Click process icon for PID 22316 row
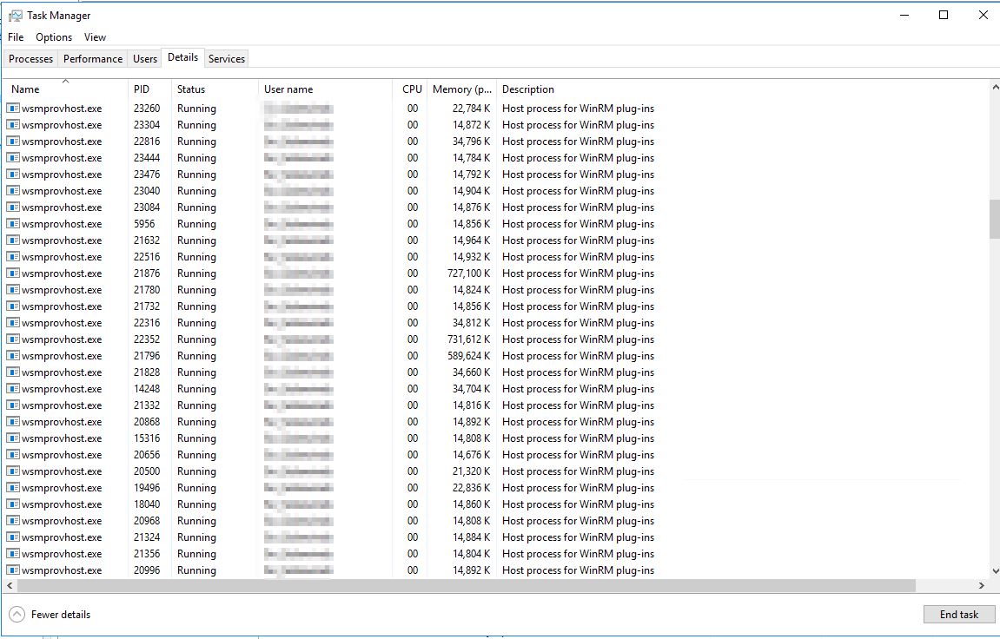This screenshot has width=1000, height=639. point(13,323)
